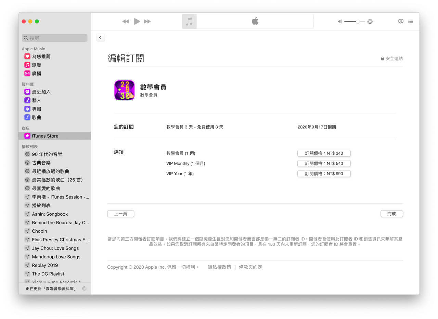This screenshot has width=438, height=319.
Task: Start playback with the play button
Action: coord(137,22)
